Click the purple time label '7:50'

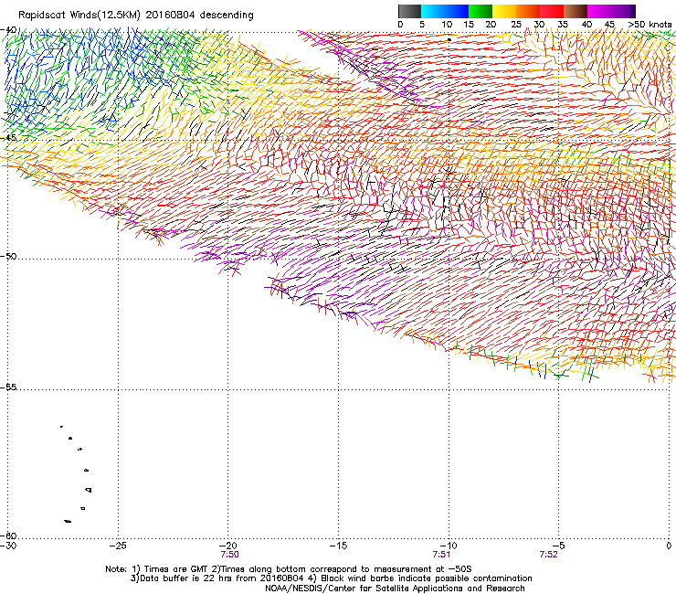coord(229,555)
